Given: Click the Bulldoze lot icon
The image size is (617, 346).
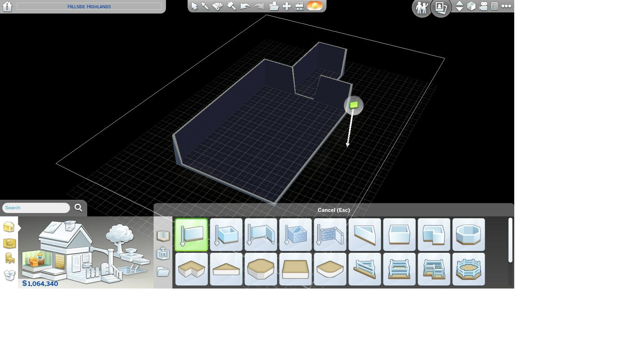Looking at the screenshot, I should 300,6.
